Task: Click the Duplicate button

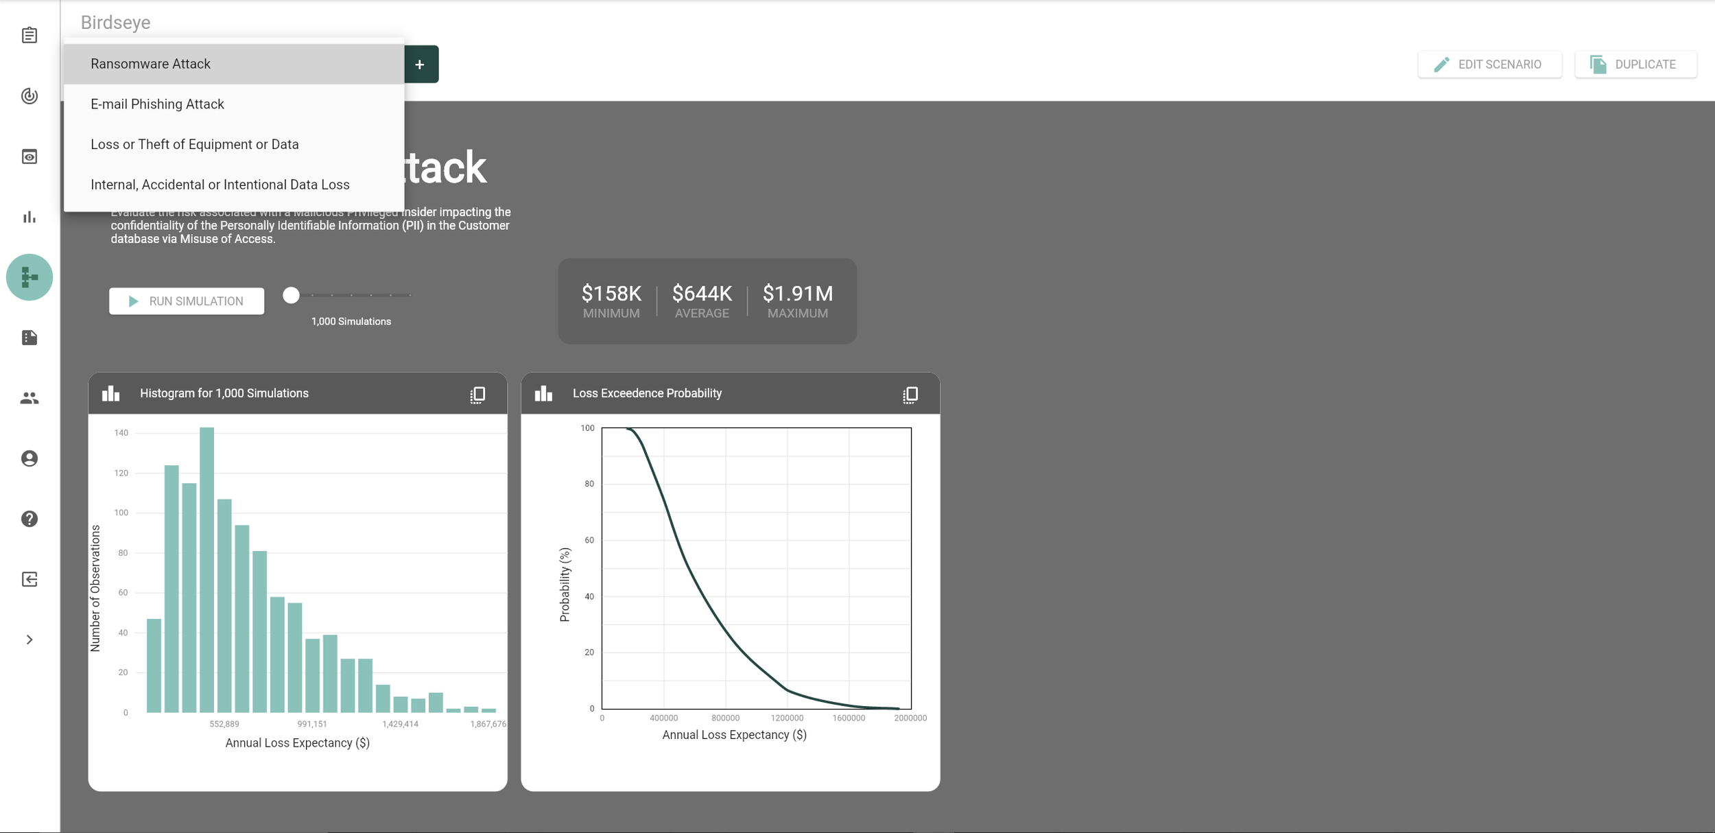Action: 1635,64
